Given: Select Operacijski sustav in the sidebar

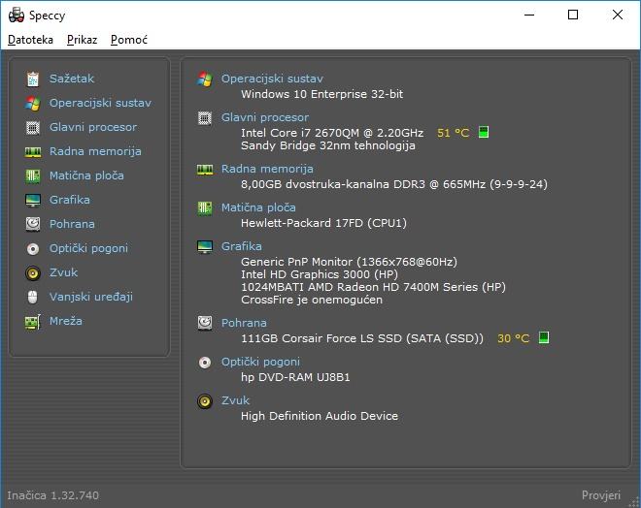Looking at the screenshot, I should pos(101,103).
